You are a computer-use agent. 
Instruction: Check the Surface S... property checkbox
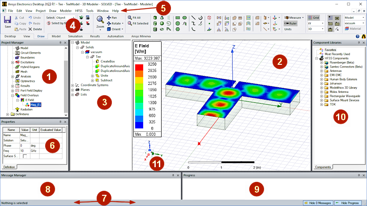25,156
